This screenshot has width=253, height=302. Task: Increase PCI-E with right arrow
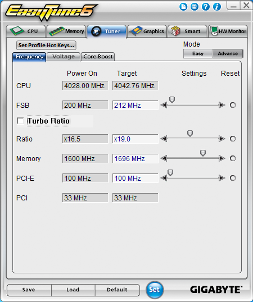click(222, 178)
